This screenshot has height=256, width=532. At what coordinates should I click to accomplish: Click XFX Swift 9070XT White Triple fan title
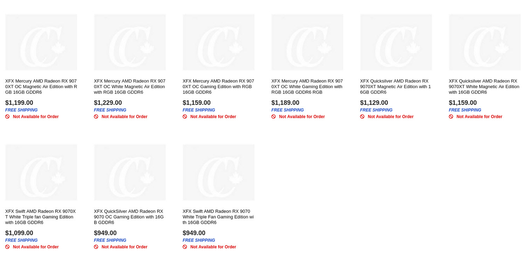click(41, 217)
